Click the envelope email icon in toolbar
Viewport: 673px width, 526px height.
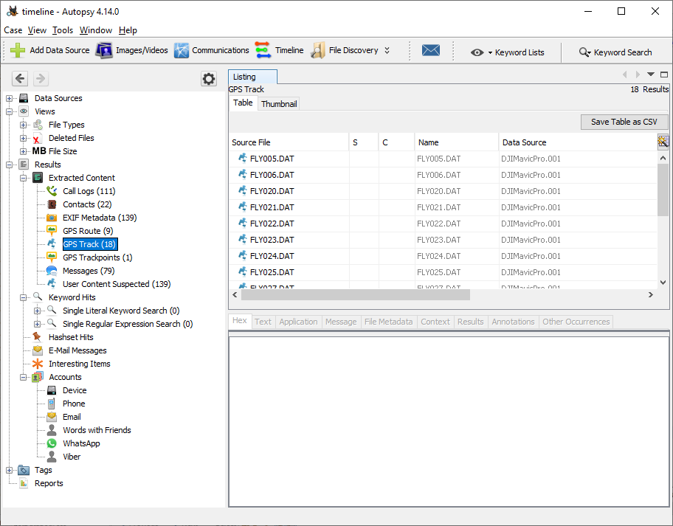[x=431, y=51]
